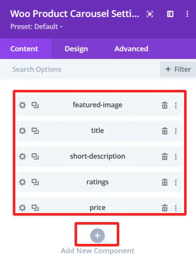The height and width of the screenshot is (258, 196).
Task: Select the short-description list item
Action: click(99, 157)
